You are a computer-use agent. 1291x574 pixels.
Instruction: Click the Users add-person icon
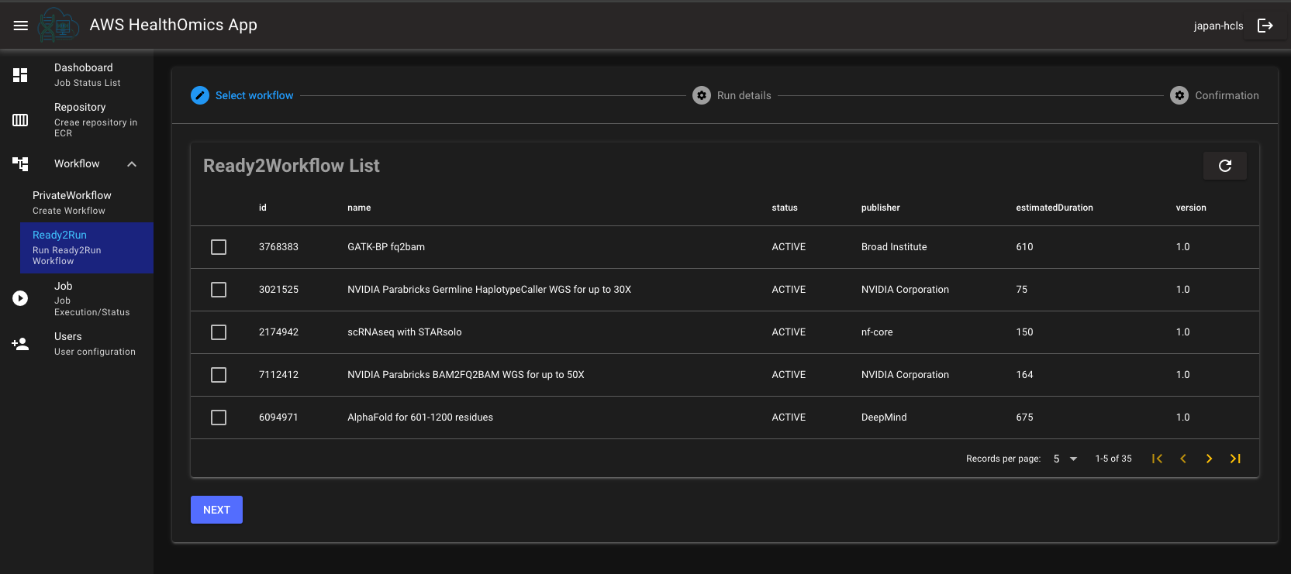tap(20, 344)
